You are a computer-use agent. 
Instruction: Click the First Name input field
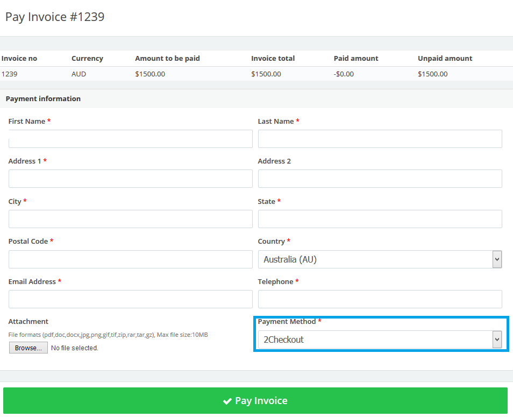click(x=130, y=139)
